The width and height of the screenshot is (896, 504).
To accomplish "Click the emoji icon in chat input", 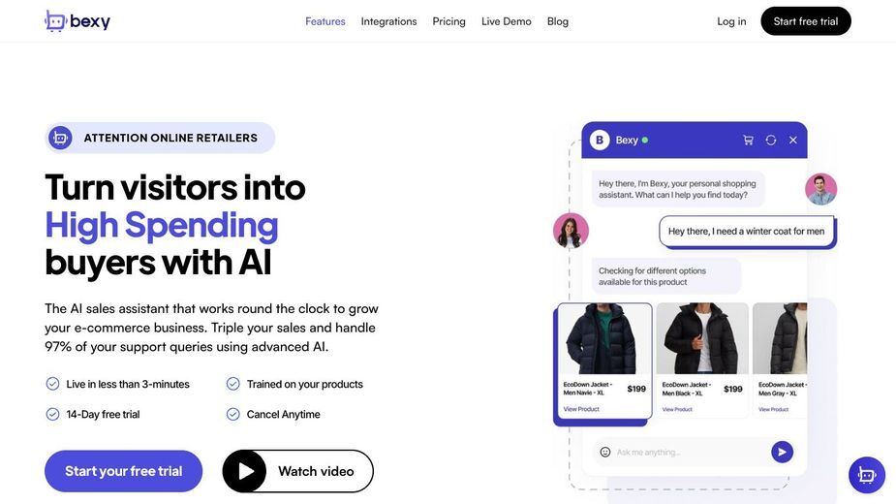I will tap(605, 452).
